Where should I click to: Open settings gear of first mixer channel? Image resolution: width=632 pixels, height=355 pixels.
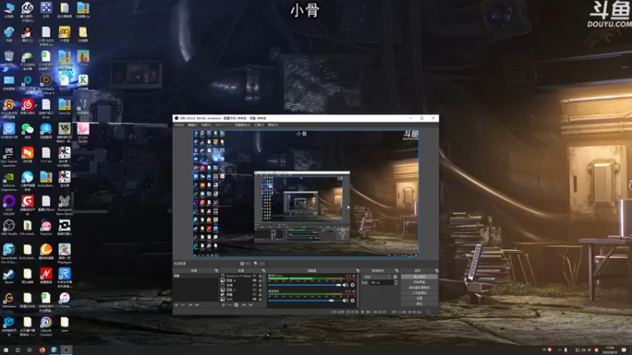[352, 285]
